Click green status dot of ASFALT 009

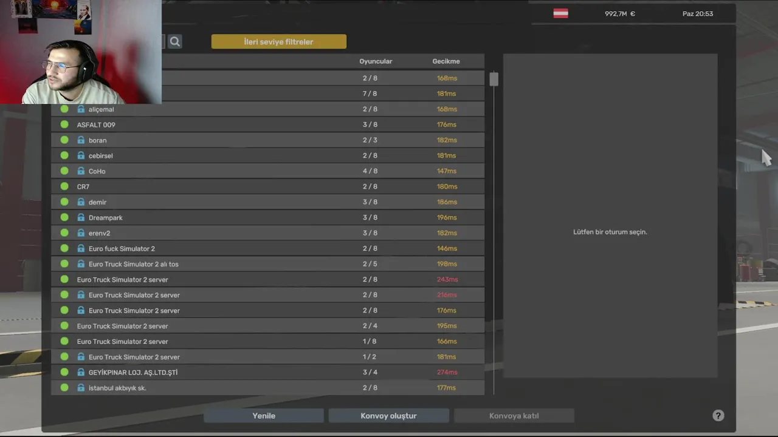(x=64, y=124)
